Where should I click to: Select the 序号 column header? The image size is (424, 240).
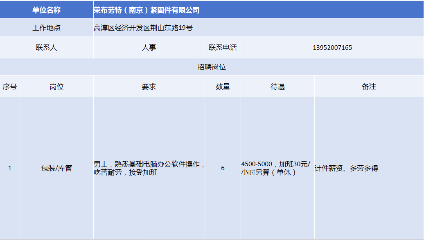(10, 87)
